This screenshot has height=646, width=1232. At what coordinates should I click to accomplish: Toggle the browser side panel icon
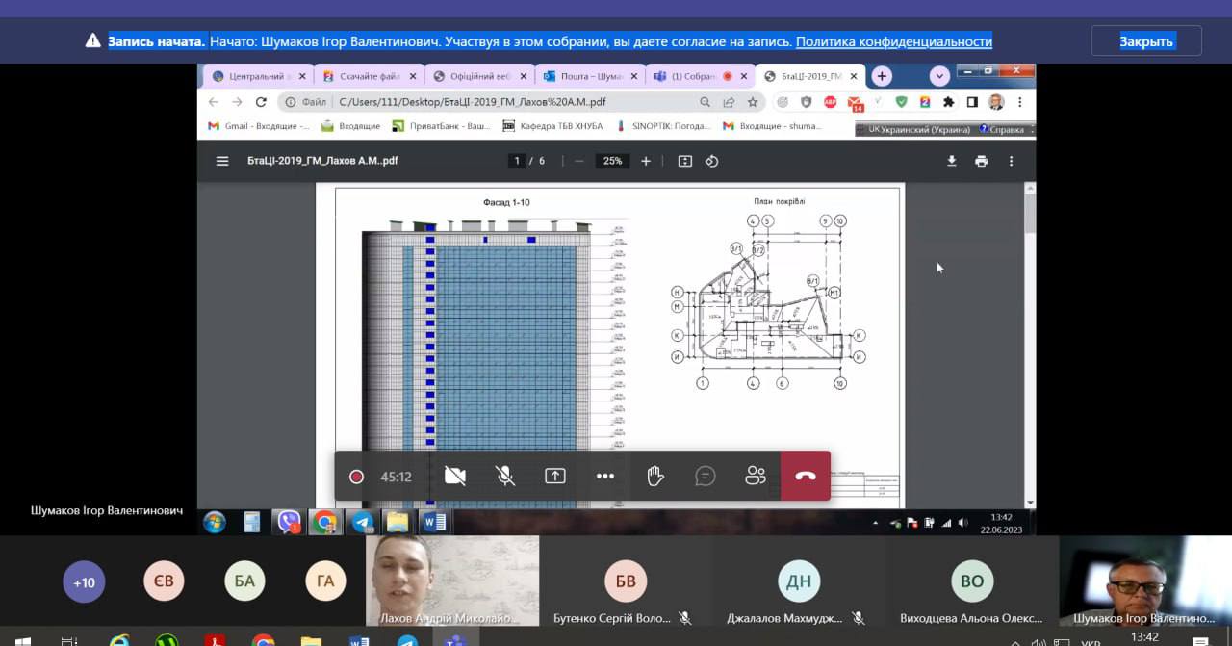[972, 102]
